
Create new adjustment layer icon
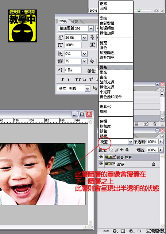(x=131, y=231)
